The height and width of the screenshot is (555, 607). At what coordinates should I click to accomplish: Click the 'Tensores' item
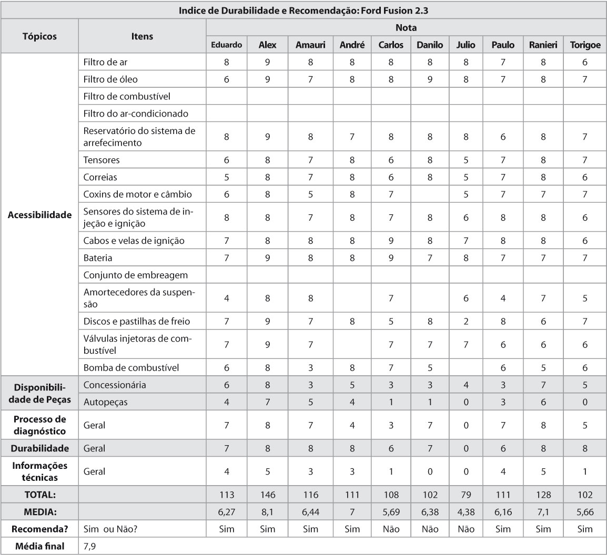point(102,160)
